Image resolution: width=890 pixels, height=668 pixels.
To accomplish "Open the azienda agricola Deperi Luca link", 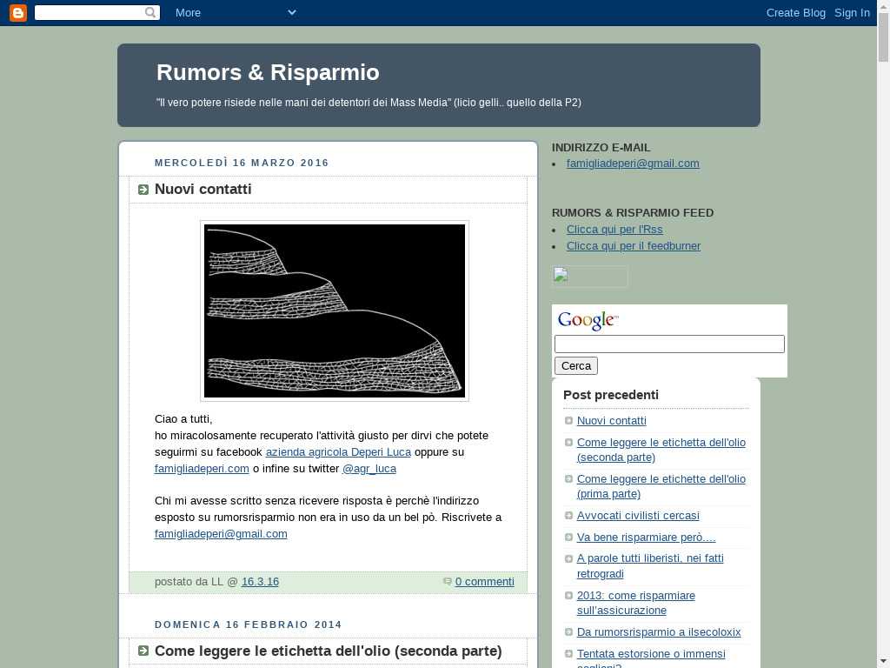I will point(338,452).
